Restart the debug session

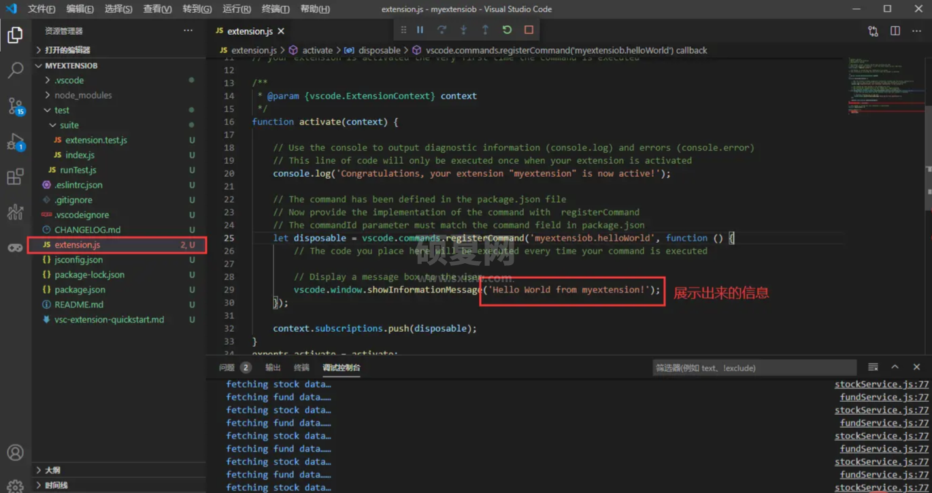point(507,30)
